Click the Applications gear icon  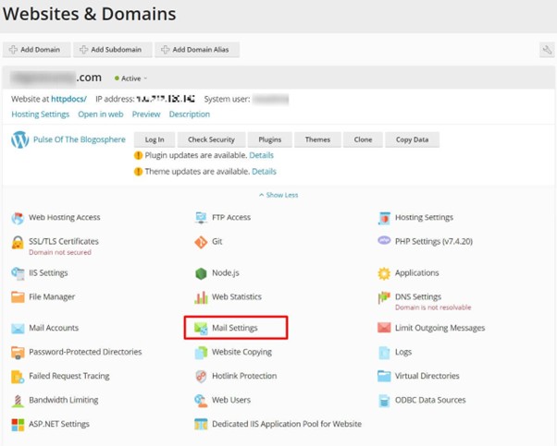point(384,273)
